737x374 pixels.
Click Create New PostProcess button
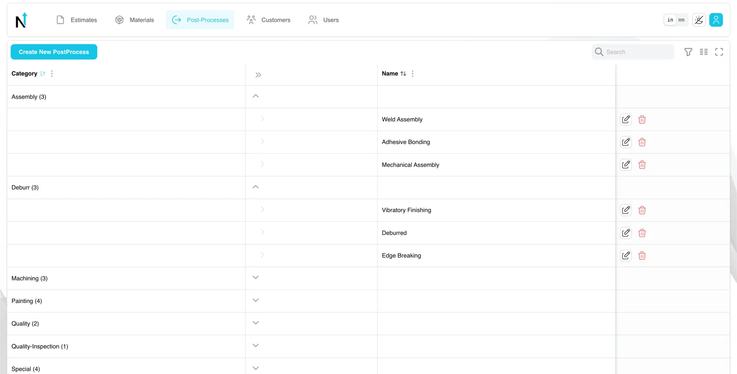[54, 52]
